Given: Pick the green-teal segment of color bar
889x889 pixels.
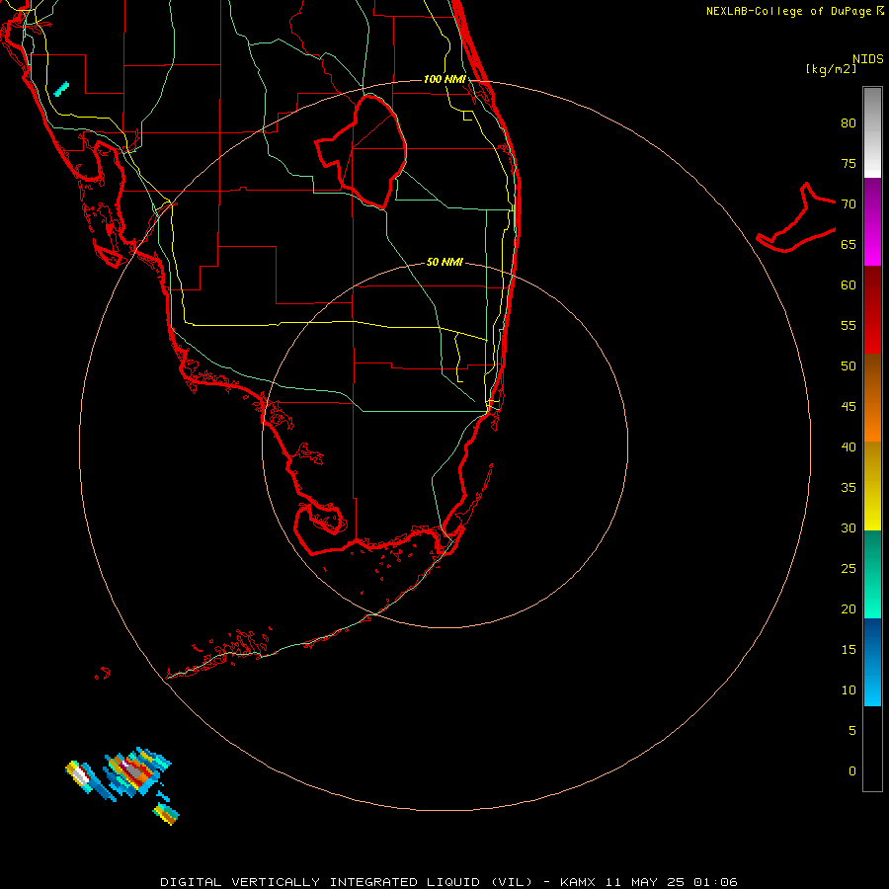Looking at the screenshot, I should coord(872,574).
